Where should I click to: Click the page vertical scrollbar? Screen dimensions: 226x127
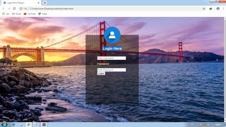point(225,69)
